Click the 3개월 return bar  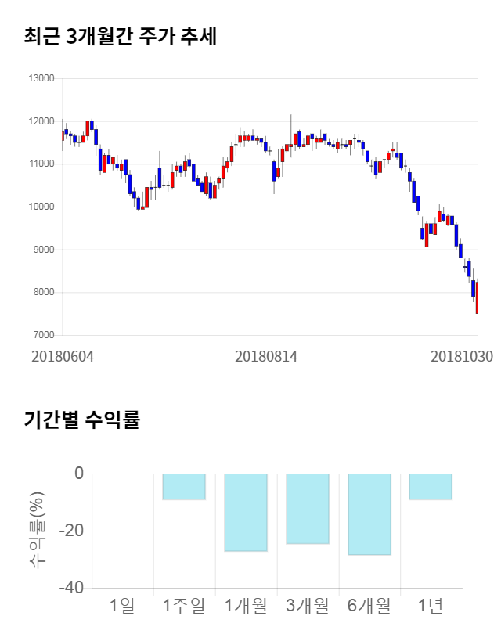[x=308, y=508]
